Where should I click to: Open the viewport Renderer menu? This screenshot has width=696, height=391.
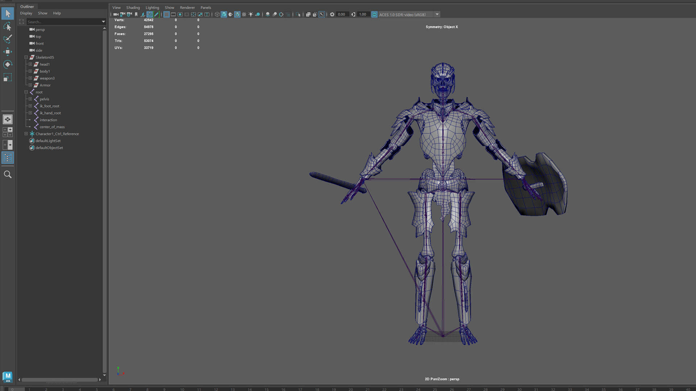(187, 8)
